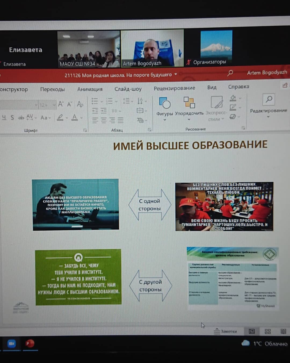Viewport: 290px width, 363px height.
Task: Increase the list indent level
Action: tap(104, 110)
